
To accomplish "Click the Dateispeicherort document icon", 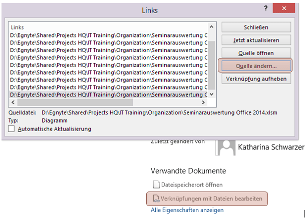I will coord(156,184).
